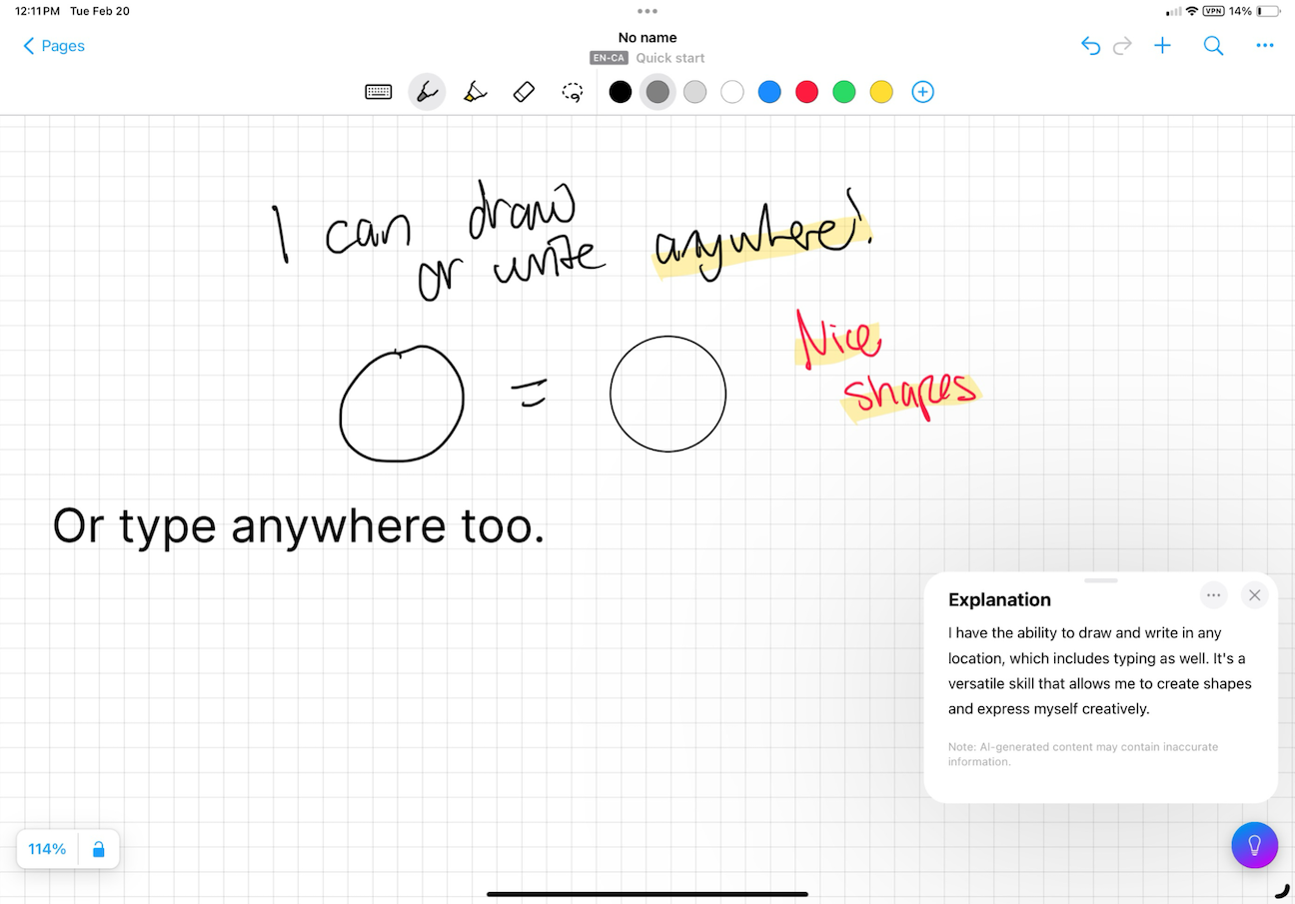This screenshot has height=904, width=1295.
Task: Choose the green ink color
Action: (844, 92)
